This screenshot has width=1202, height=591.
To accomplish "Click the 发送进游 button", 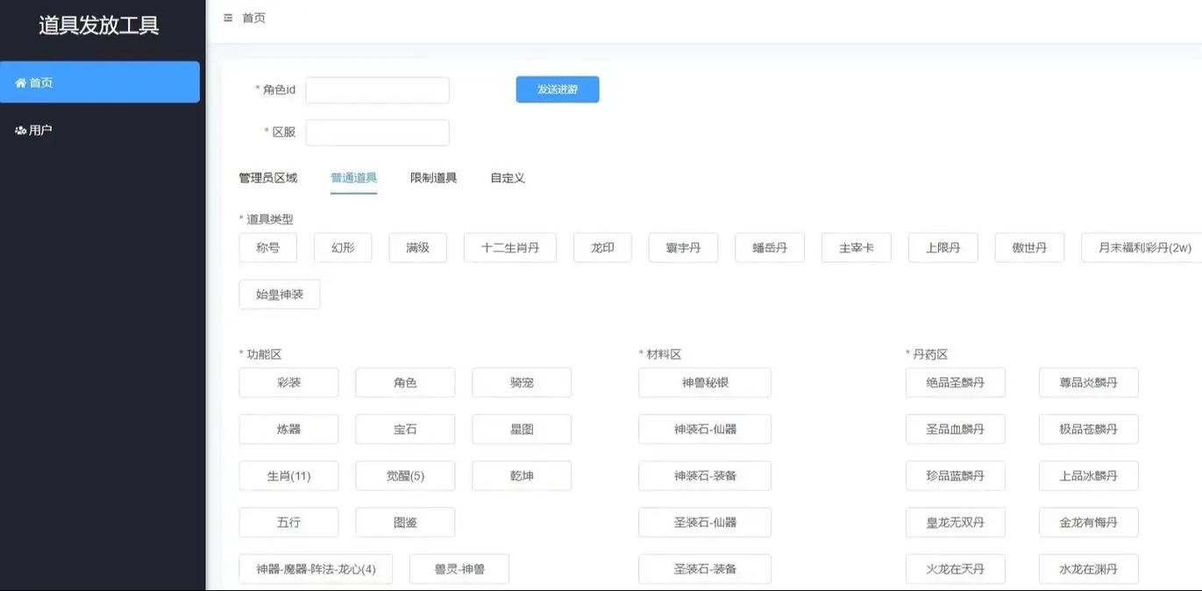I will click(557, 89).
